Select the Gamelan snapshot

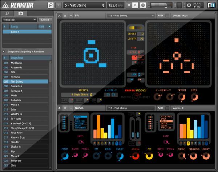pos(16,86)
